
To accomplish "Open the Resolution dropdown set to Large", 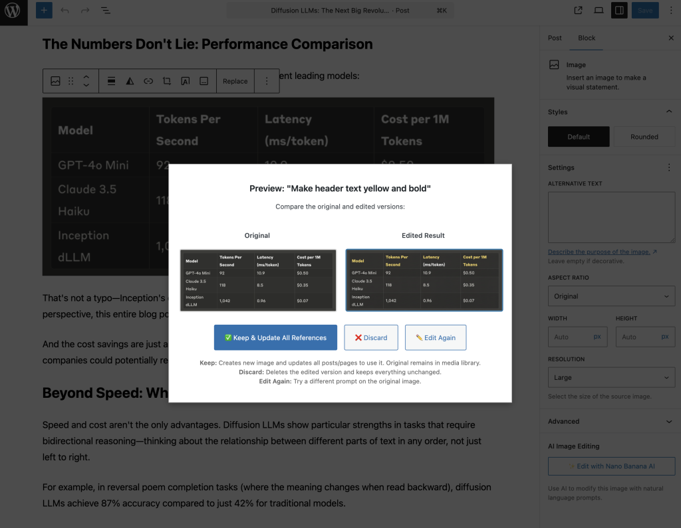I will click(611, 377).
